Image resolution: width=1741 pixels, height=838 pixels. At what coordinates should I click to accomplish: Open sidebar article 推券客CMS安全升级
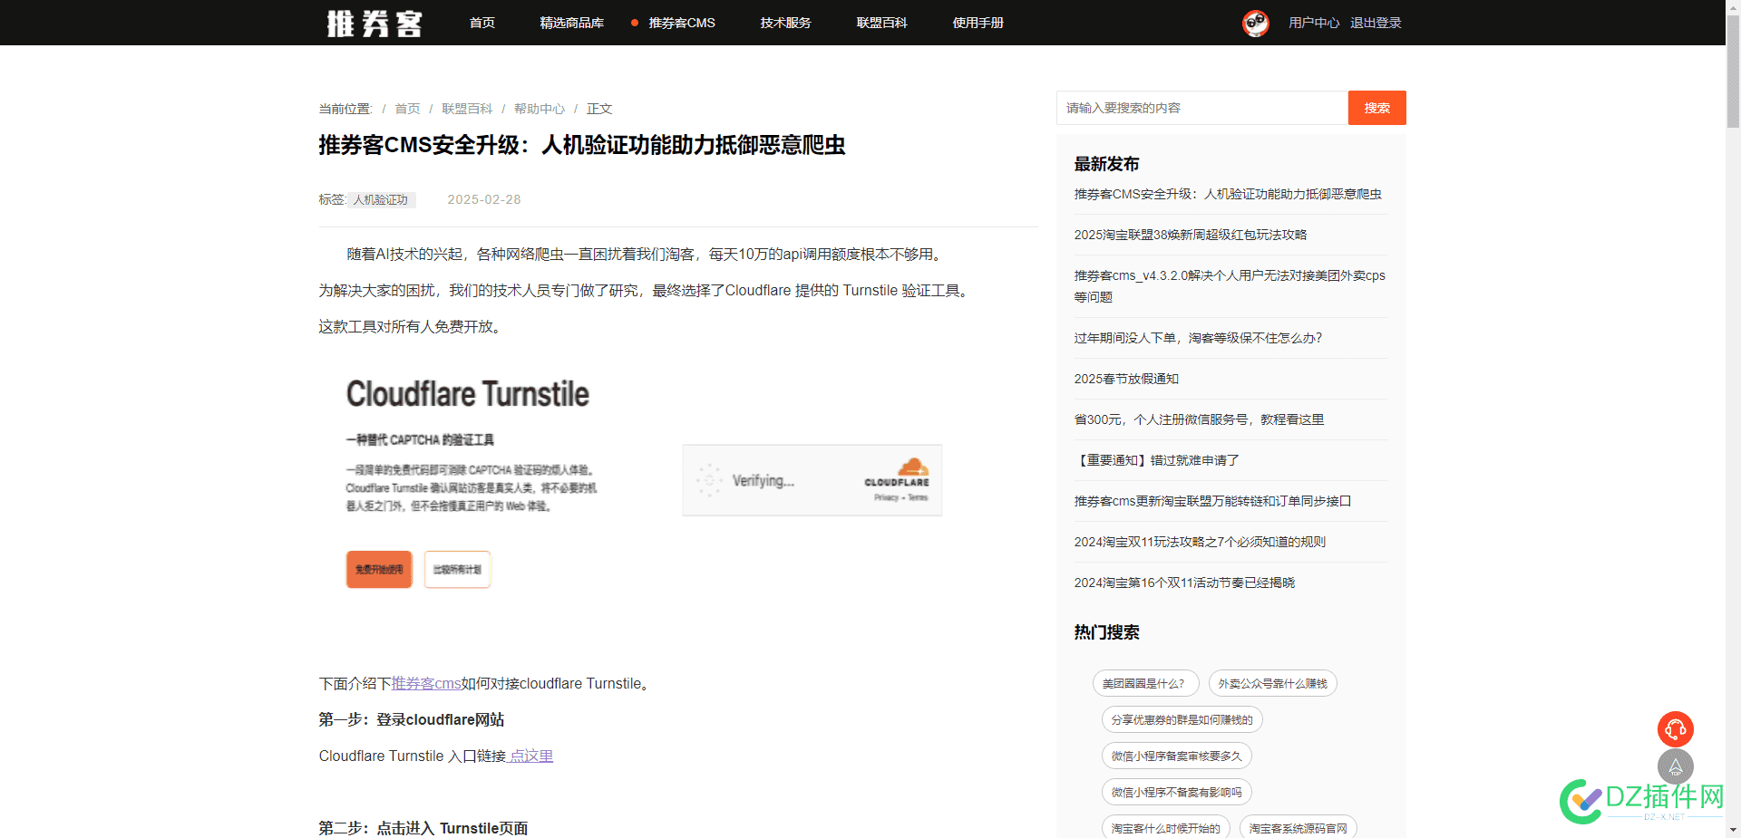tap(1228, 194)
